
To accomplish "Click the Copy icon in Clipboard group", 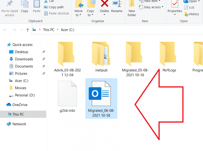I will pyautogui.click(x=25, y=4).
